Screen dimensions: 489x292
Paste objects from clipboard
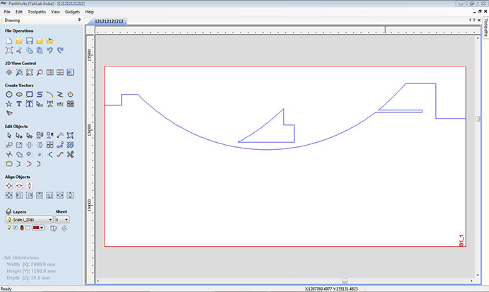(40, 50)
